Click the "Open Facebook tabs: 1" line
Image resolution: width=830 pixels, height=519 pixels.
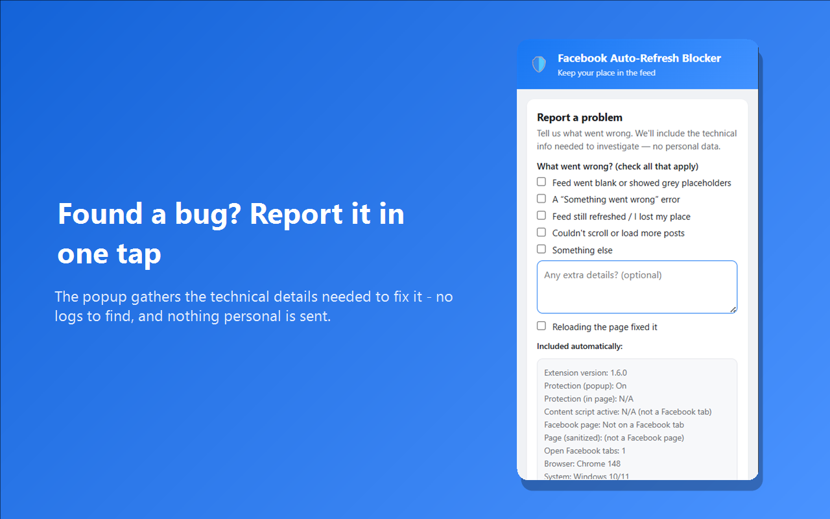[585, 451]
